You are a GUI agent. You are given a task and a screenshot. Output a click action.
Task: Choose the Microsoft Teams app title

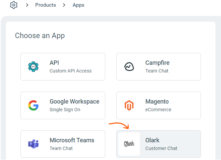pos(72,140)
